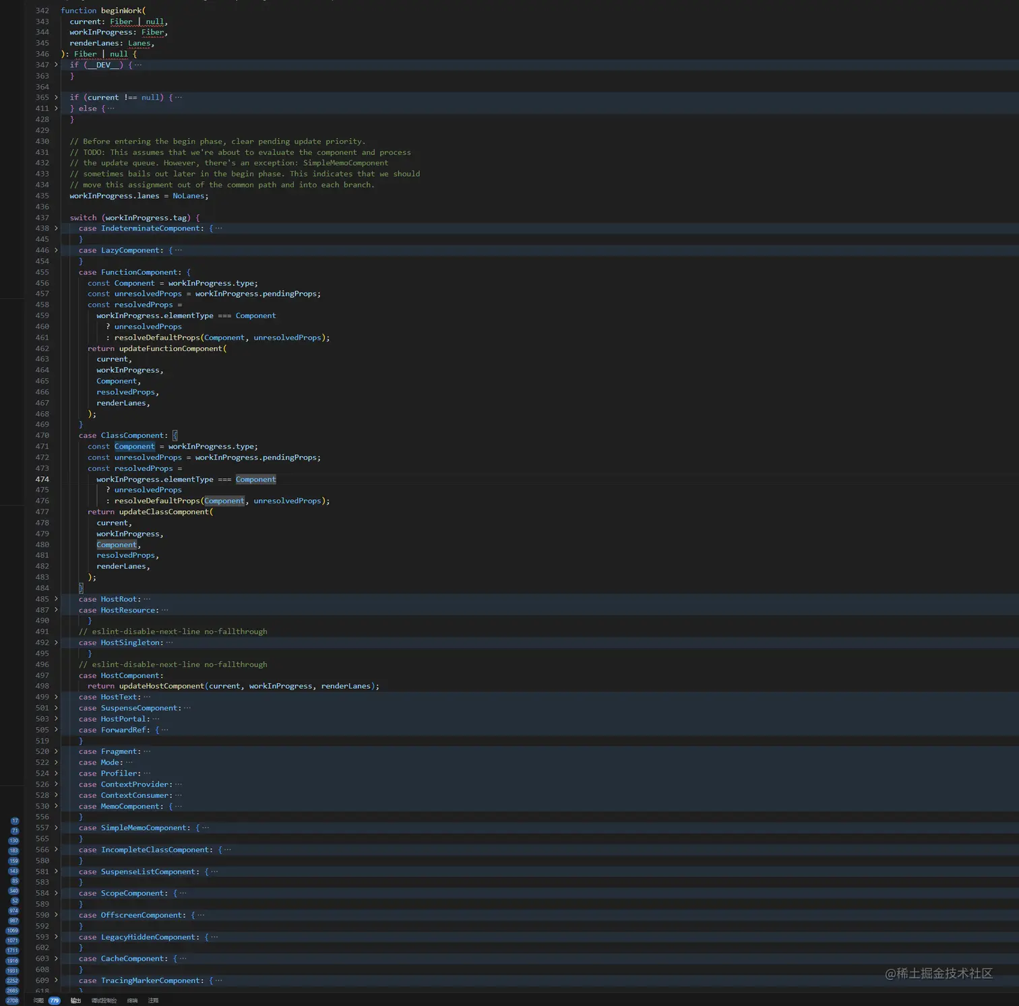
Task: Unfold the IndeterminateComponent case
Action: 56,228
